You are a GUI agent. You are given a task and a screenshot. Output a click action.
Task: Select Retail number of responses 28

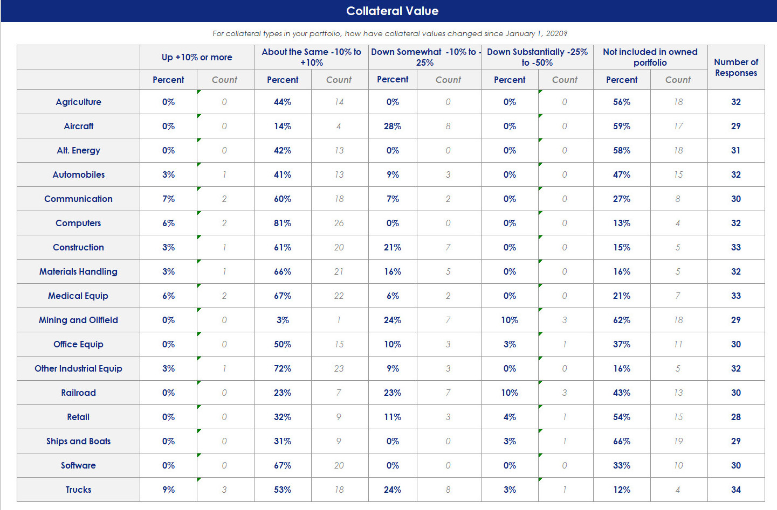736,417
